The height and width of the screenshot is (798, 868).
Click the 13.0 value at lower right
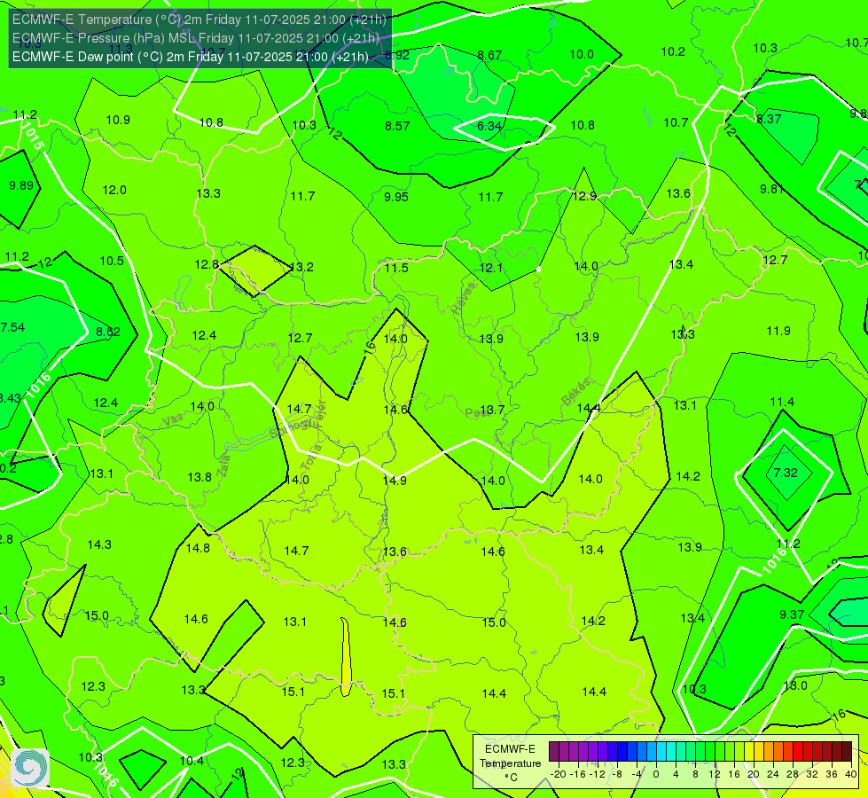pos(795,685)
